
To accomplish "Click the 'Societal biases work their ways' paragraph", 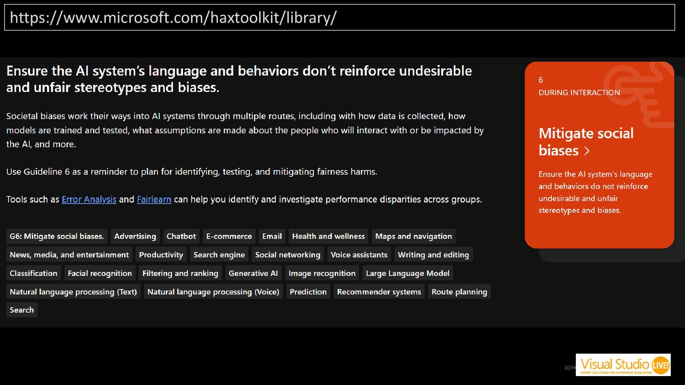I will tap(245, 130).
